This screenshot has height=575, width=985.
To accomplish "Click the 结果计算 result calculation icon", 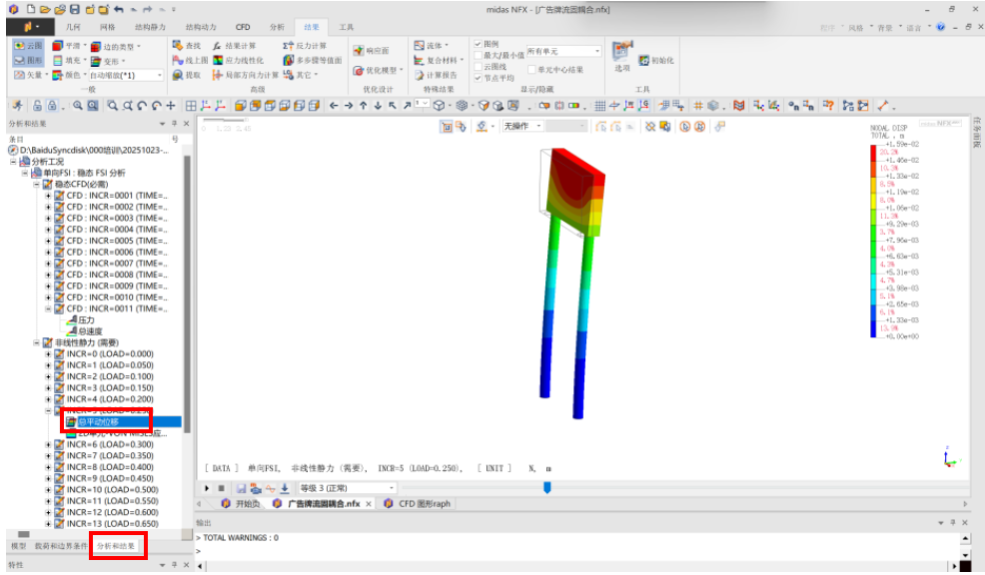I will click(x=235, y=46).
